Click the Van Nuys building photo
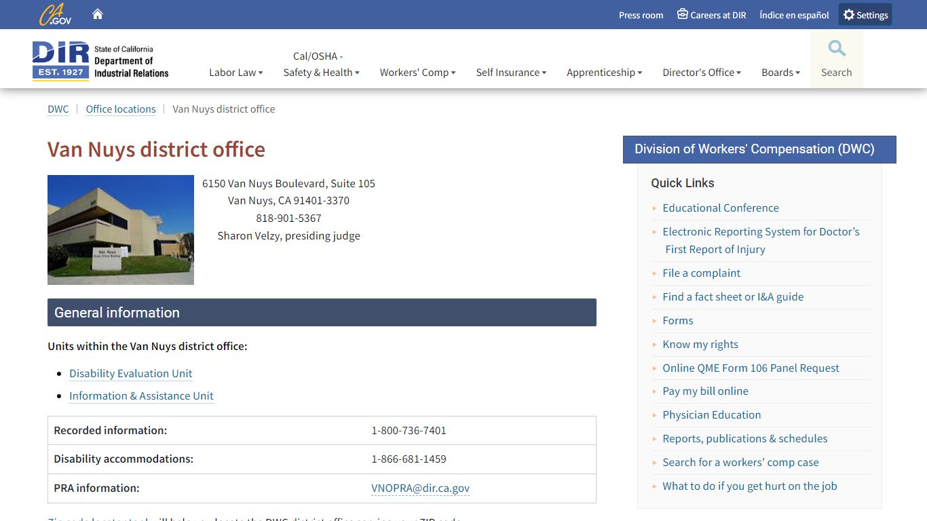Screen dimensions: 927x521 (x=121, y=230)
